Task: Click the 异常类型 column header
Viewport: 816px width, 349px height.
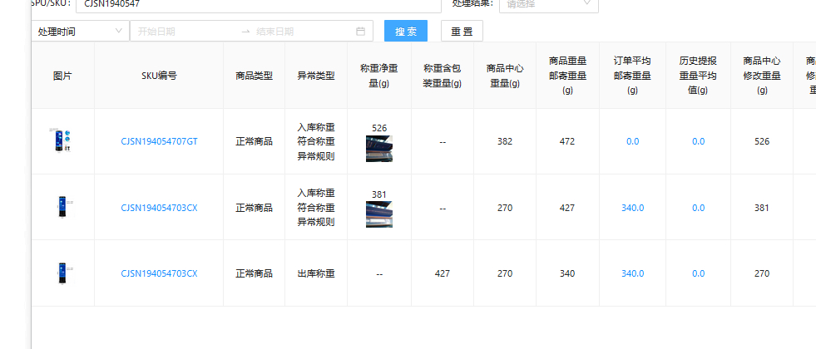Action: pyautogui.click(x=316, y=76)
